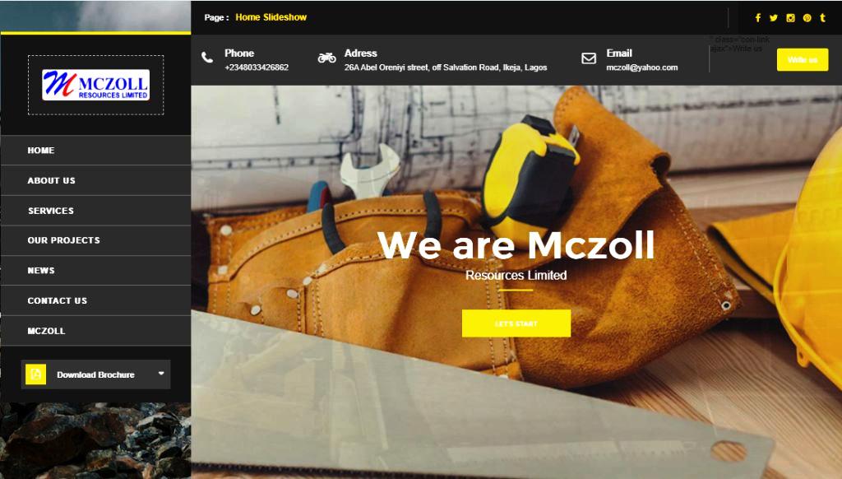Image resolution: width=842 pixels, height=479 pixels.
Task: Click the email envelope icon
Action: click(589, 58)
